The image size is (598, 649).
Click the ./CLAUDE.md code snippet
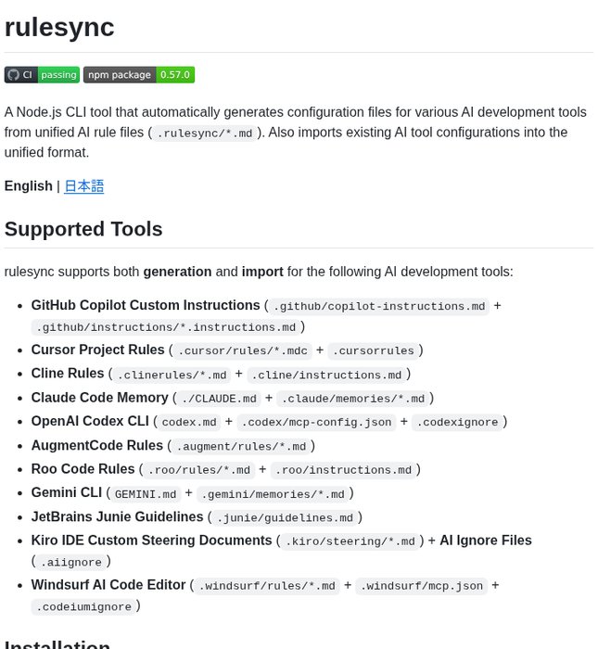(218, 399)
